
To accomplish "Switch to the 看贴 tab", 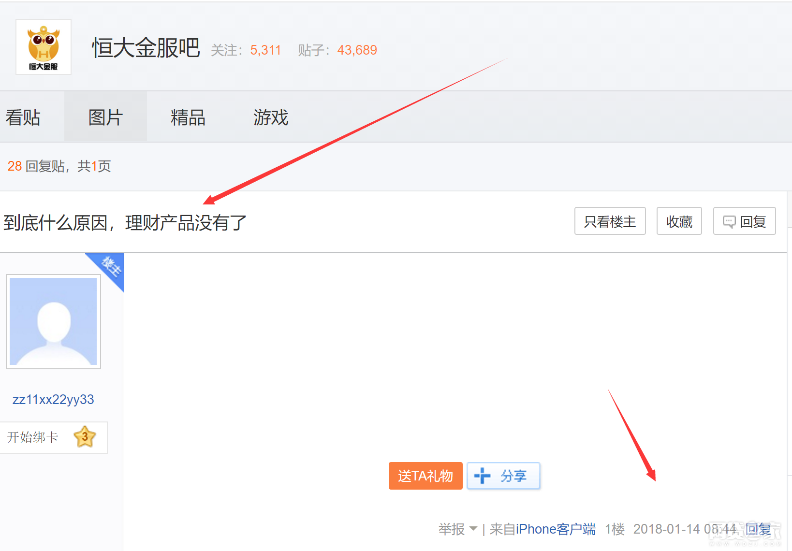I will click(x=23, y=117).
